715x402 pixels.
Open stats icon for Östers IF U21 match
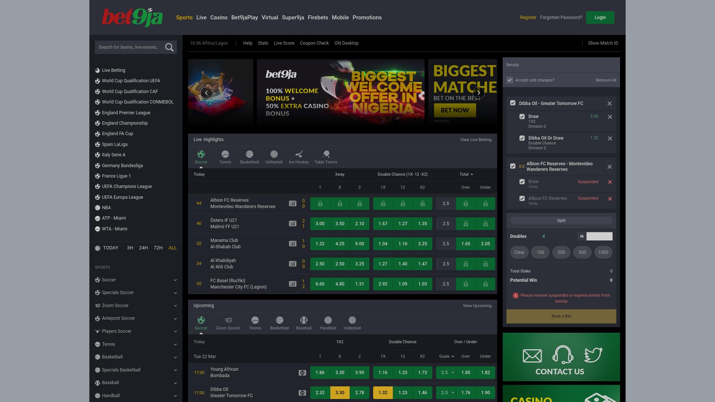coord(293,224)
